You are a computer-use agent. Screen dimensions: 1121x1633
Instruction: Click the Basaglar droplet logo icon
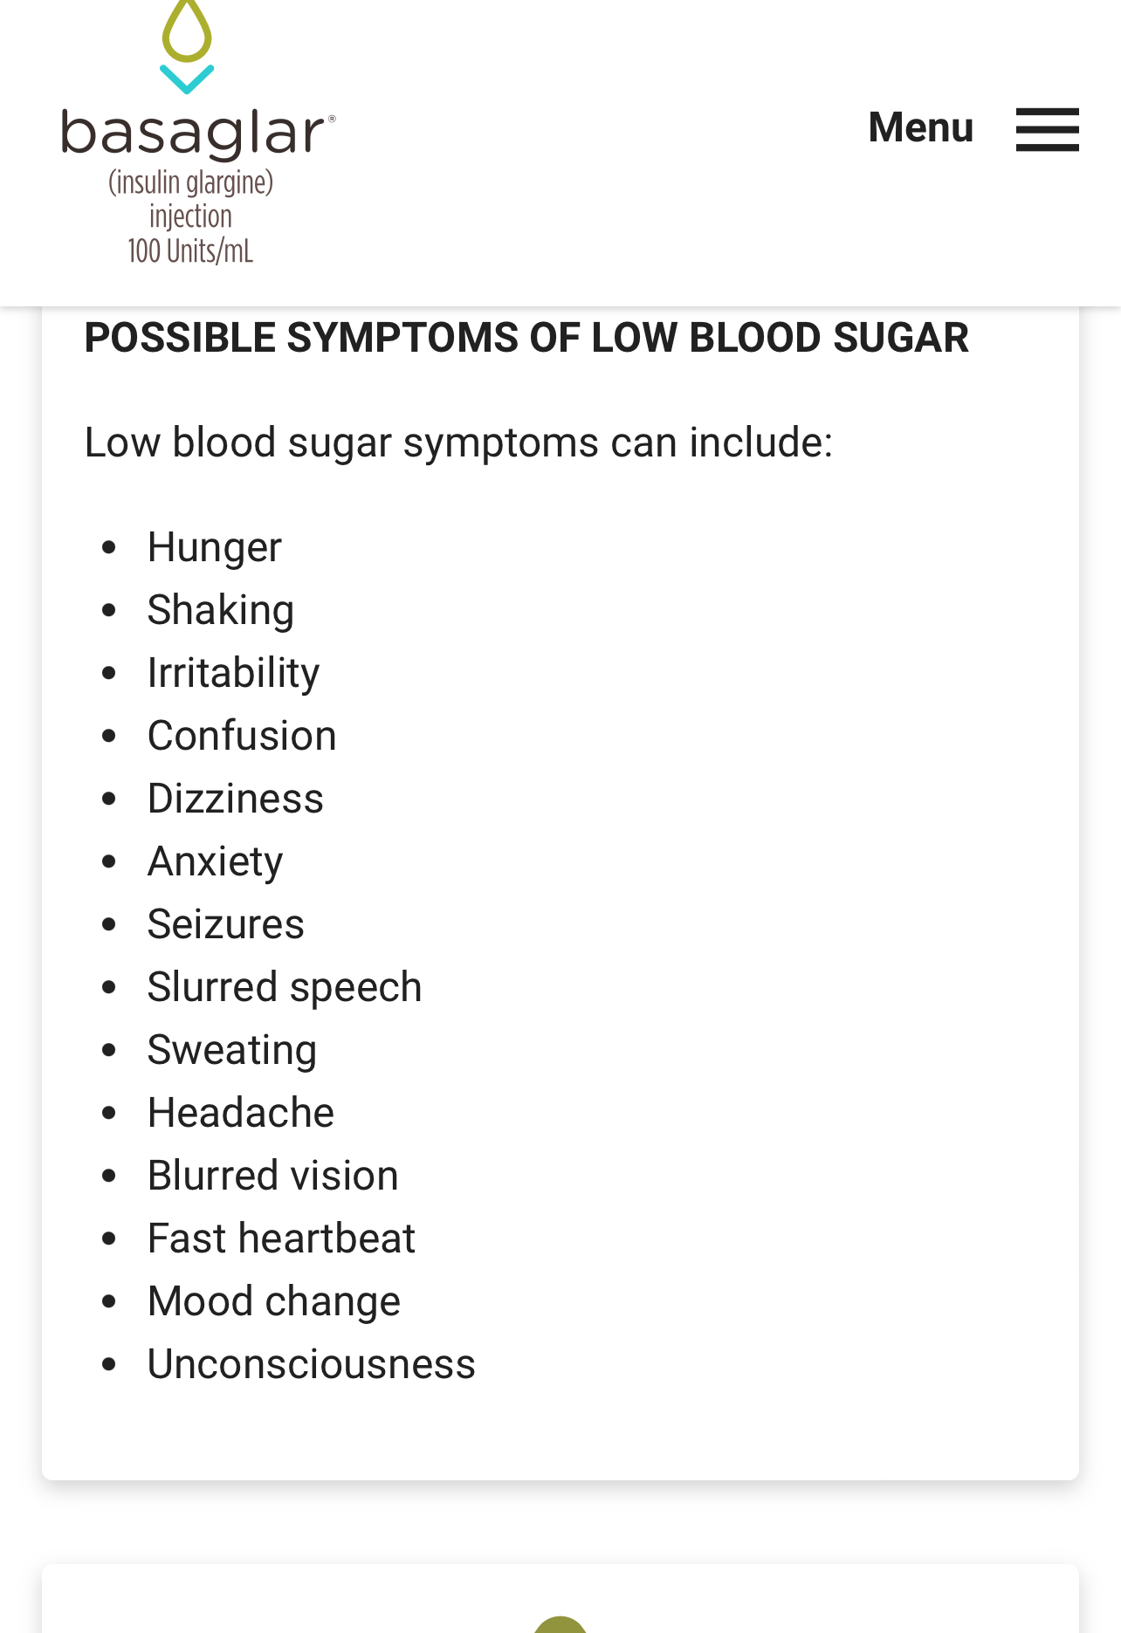click(187, 45)
